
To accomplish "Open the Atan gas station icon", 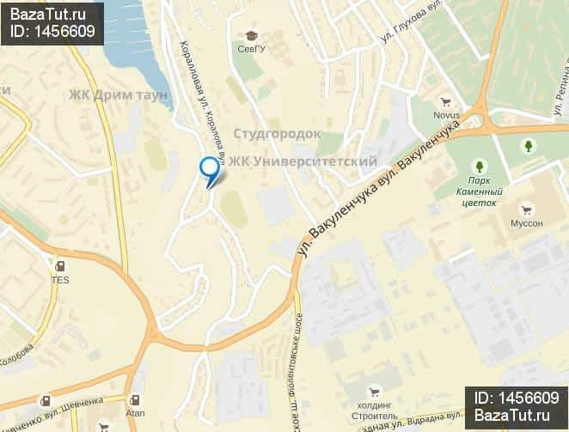I will click(x=135, y=400).
